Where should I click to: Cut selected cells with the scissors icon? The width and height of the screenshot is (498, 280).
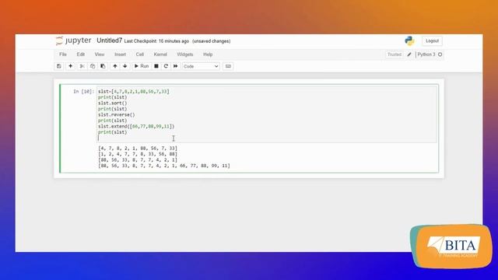pos(82,66)
